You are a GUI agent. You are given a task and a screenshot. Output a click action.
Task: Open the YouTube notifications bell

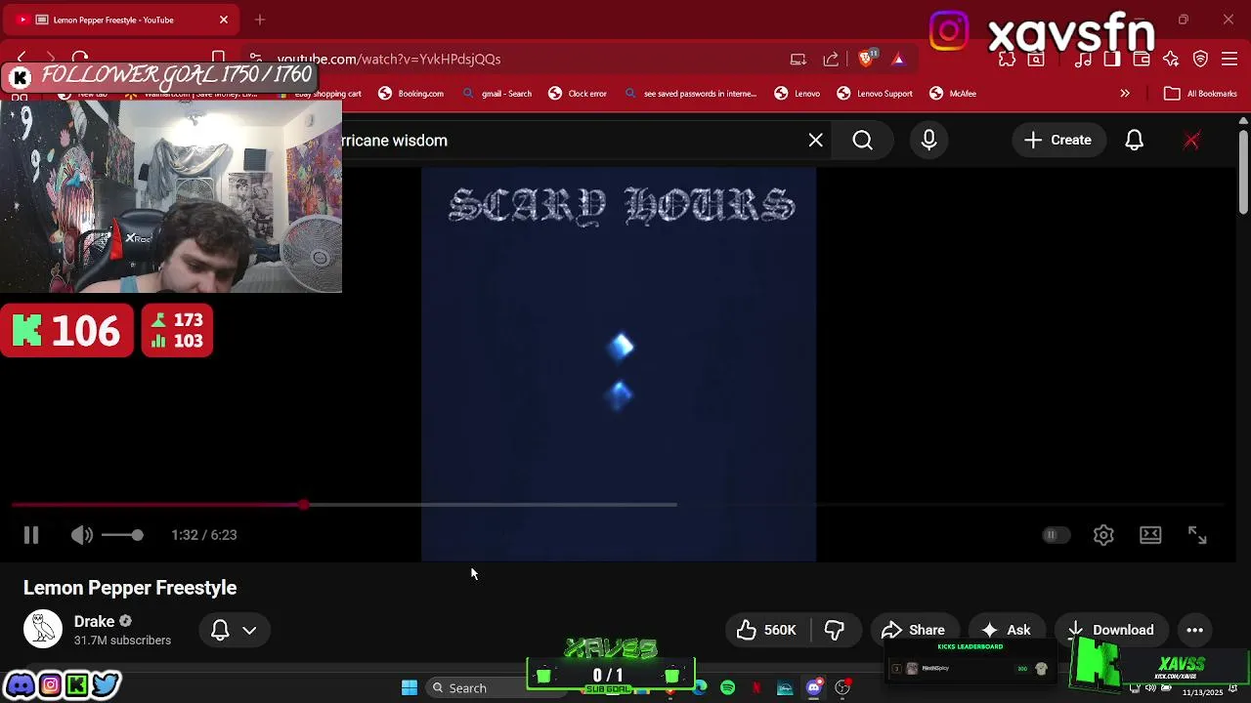pyautogui.click(x=1134, y=141)
